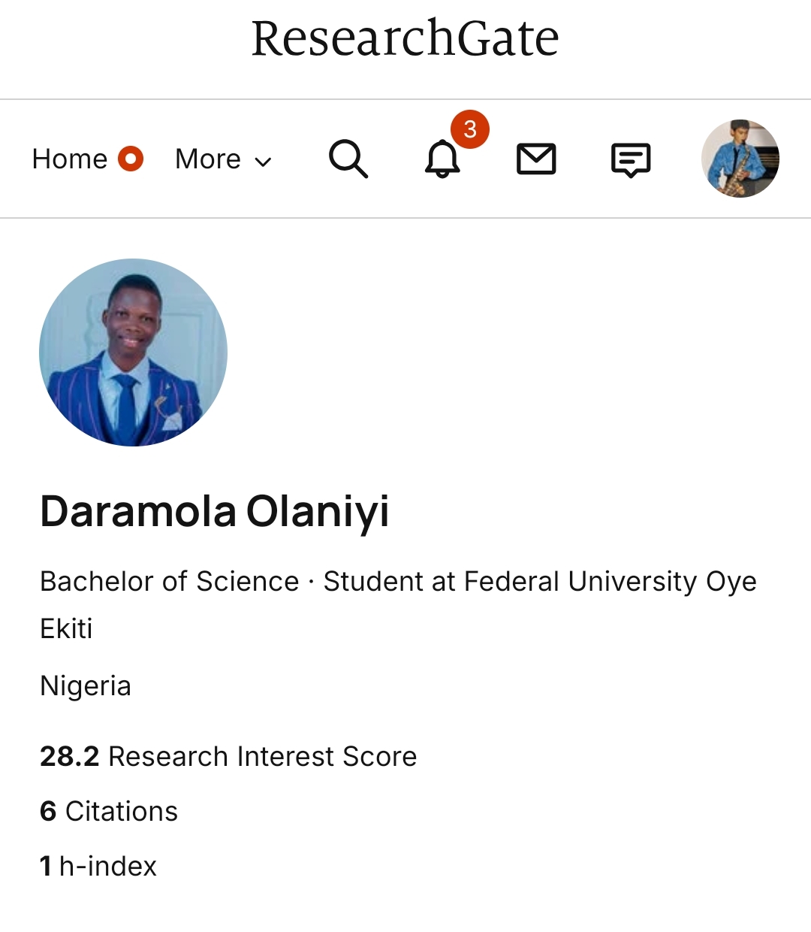Click the Nigeria location text

click(86, 686)
